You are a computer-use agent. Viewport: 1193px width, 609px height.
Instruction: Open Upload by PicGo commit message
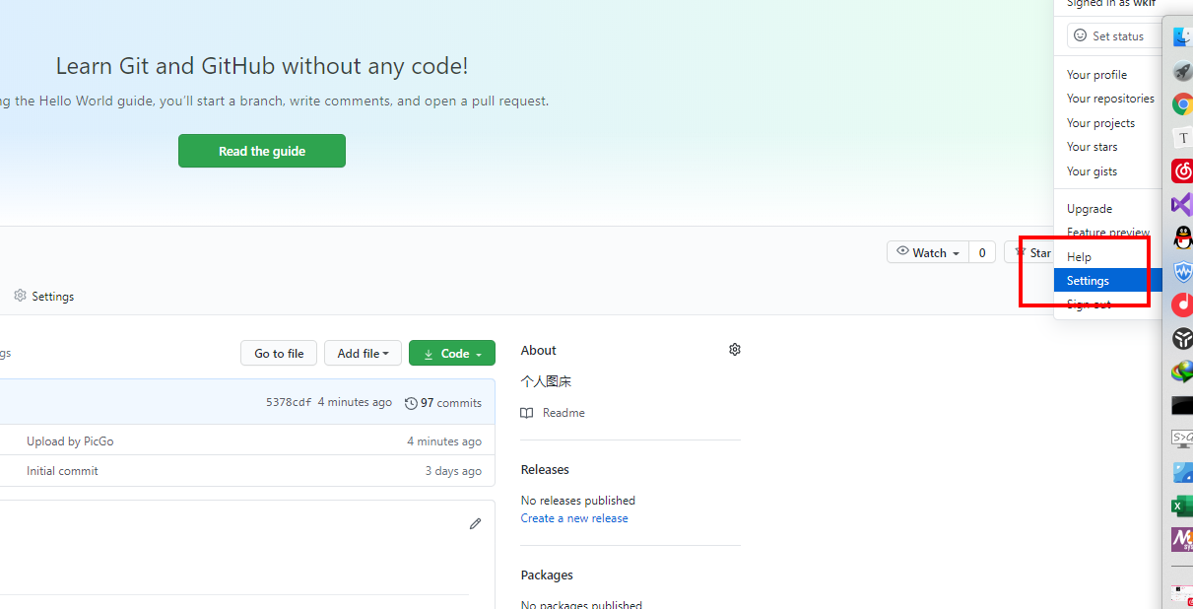pyautogui.click(x=70, y=441)
